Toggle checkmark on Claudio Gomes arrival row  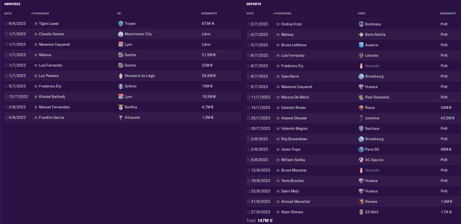point(6,34)
